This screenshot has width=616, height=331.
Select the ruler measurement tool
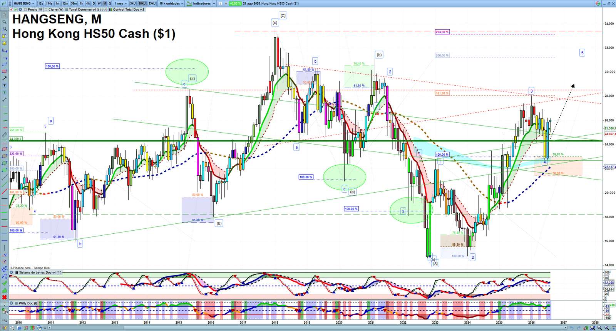[4, 135]
